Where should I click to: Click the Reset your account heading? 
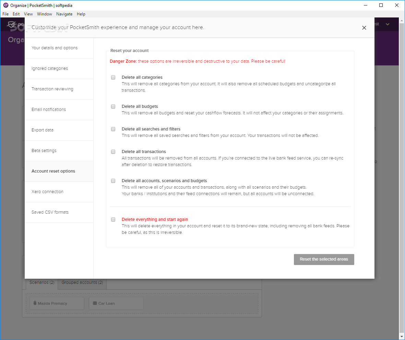(129, 51)
